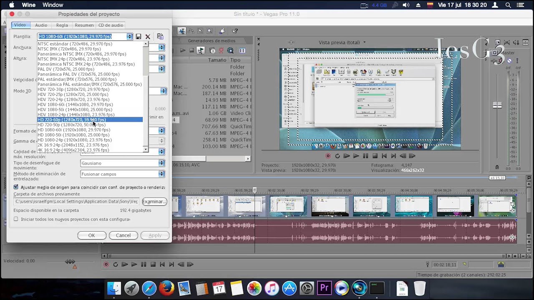Confirm project properties with OK

pos(91,235)
